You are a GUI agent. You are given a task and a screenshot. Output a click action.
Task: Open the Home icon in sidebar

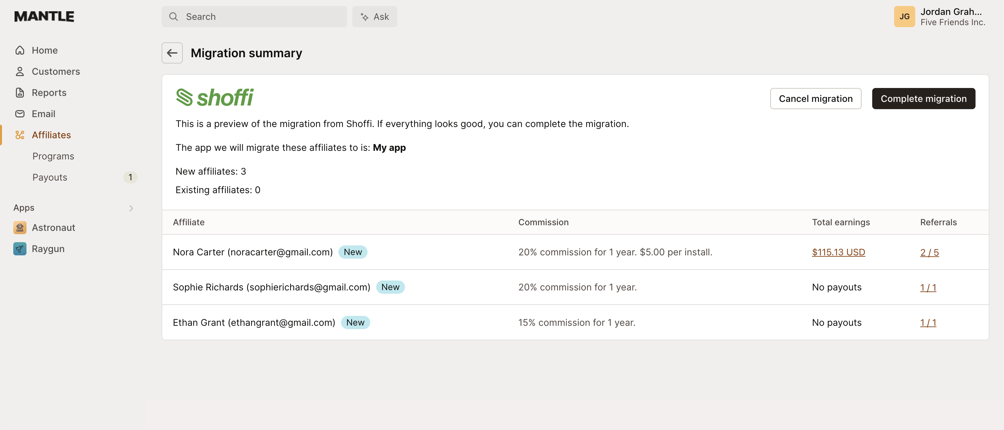point(20,50)
